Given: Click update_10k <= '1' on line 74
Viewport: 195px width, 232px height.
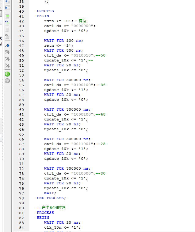Looking at the screenshot, I should pyautogui.click(x=66, y=178).
